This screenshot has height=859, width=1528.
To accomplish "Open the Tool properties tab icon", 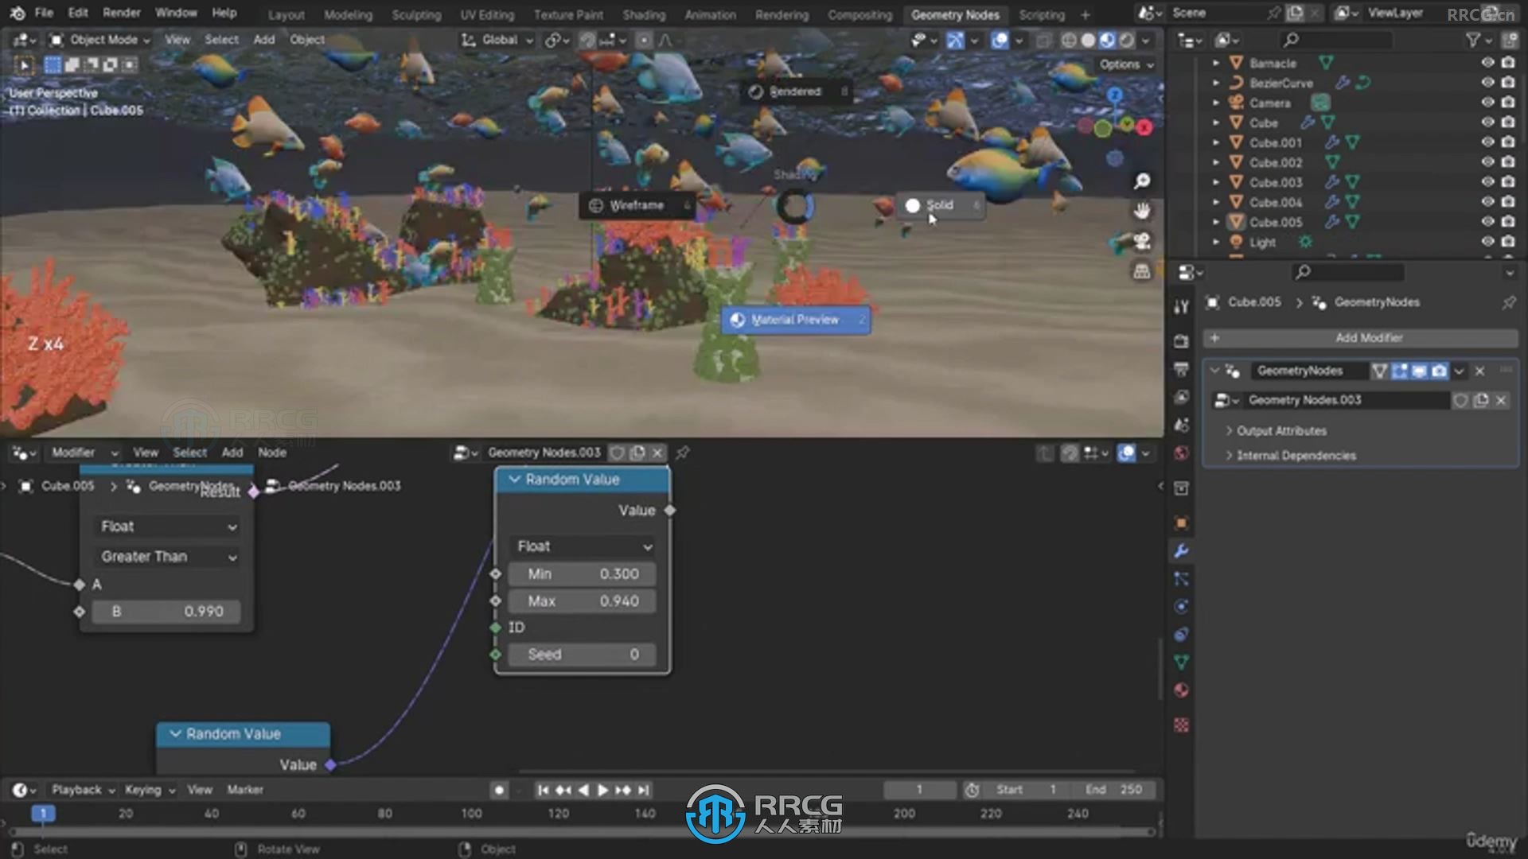I will click(x=1181, y=307).
